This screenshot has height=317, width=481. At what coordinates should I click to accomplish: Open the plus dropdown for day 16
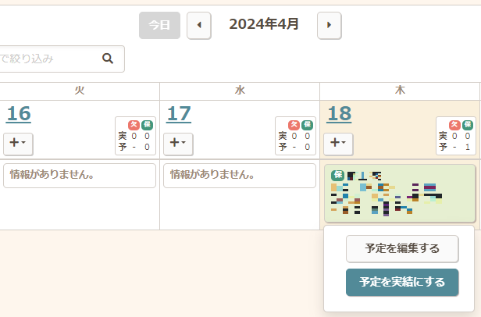coord(17,143)
